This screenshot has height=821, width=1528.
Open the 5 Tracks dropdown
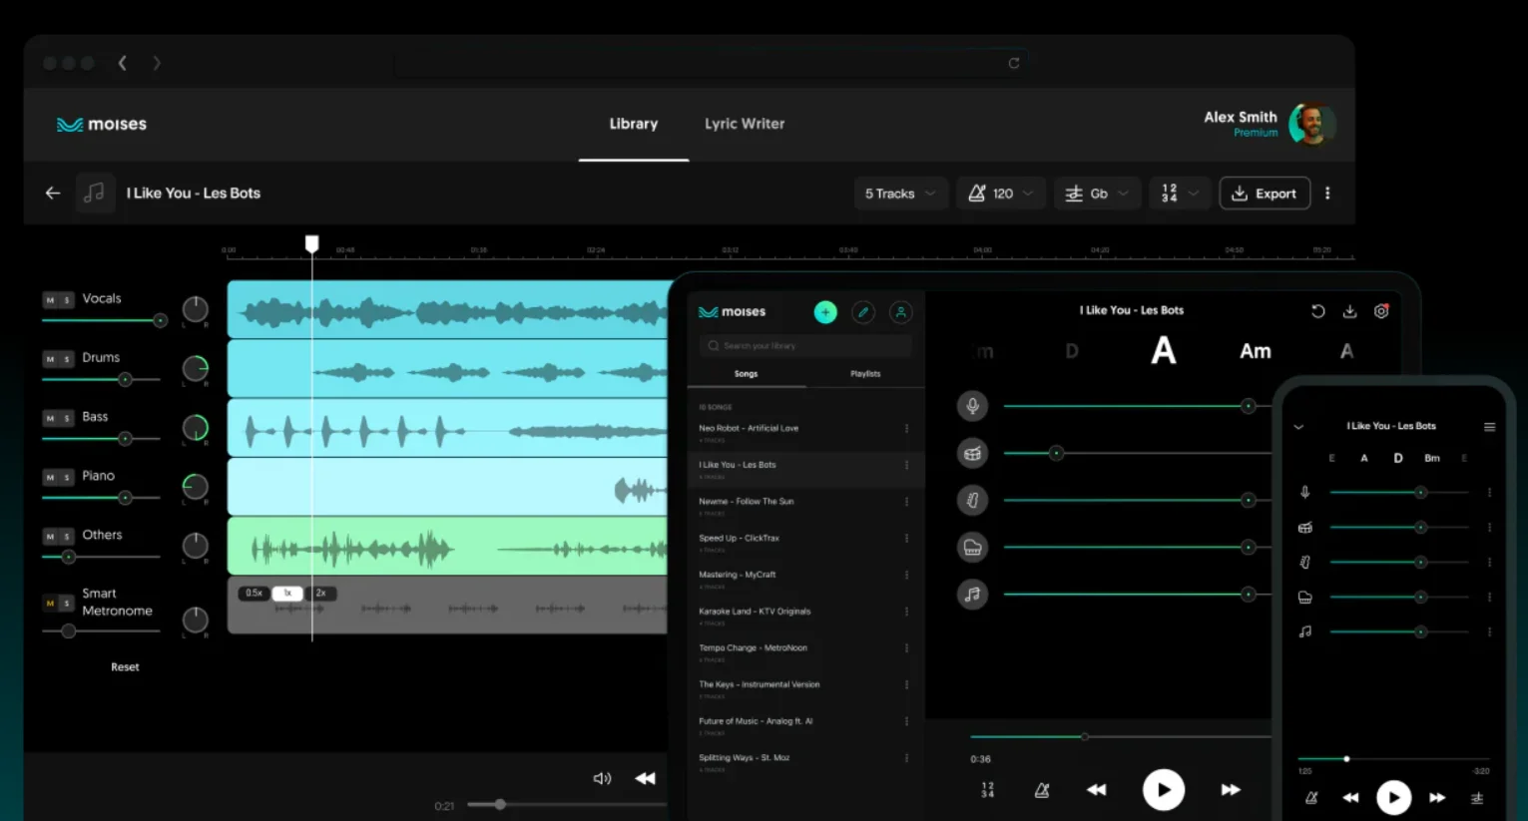click(899, 194)
